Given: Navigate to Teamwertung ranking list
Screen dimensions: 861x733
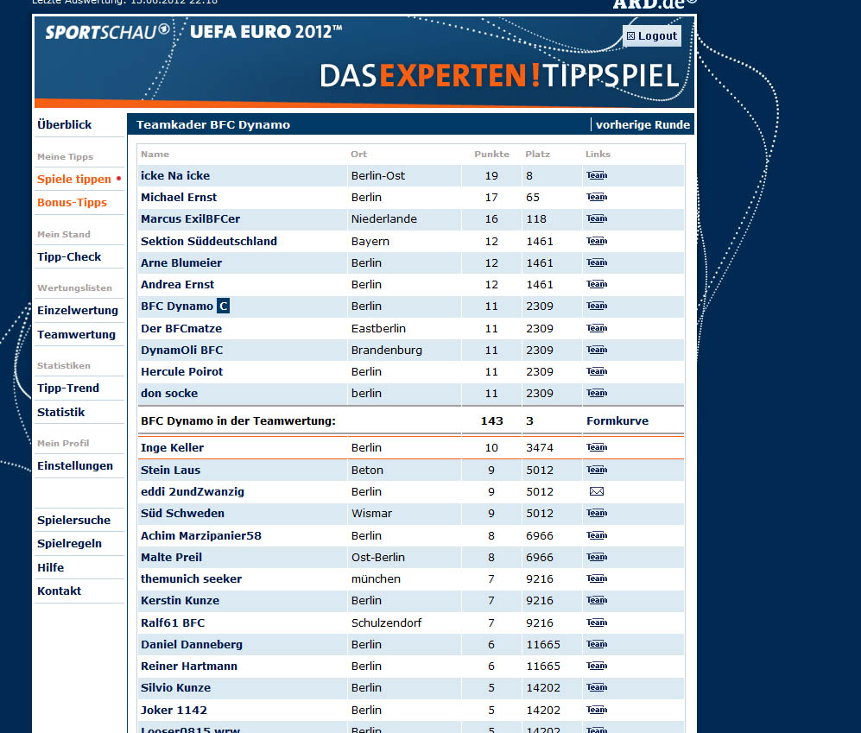Looking at the screenshot, I should [76, 334].
